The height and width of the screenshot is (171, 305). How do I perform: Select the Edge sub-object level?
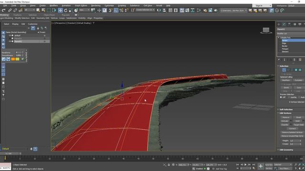[284, 43]
